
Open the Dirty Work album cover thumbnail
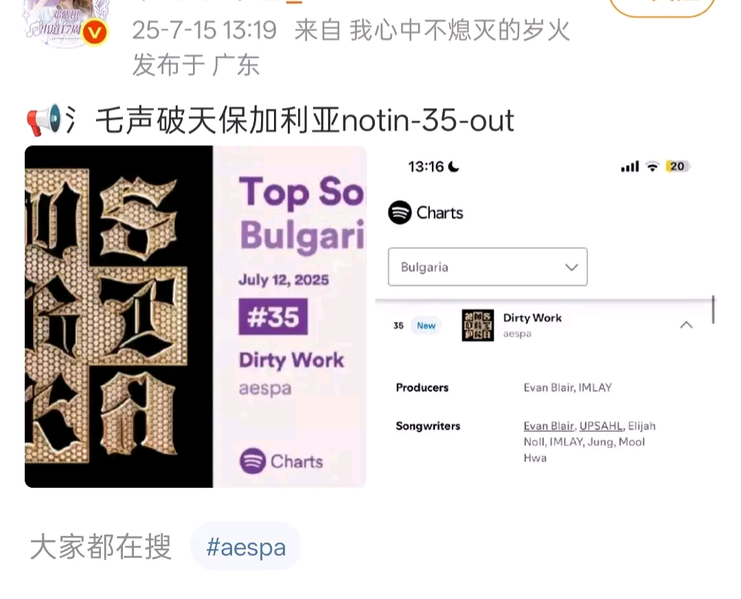(478, 326)
